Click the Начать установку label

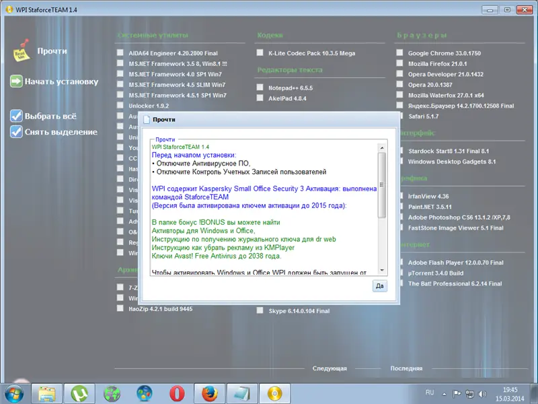[x=61, y=81]
